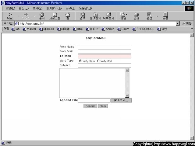The width and height of the screenshot is (195, 146).
Task: Click the Windows logo throbber icon
Action: (x=189, y=8)
